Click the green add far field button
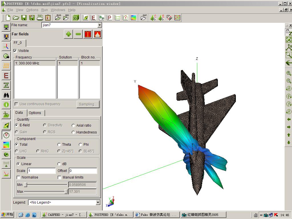The height and width of the screenshot is (219, 292). tap(68, 34)
